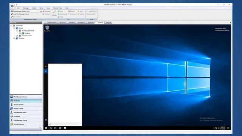Click the Display Clients panel icon
Viewport: 242px width, 136px height.
click(x=12, y=108)
